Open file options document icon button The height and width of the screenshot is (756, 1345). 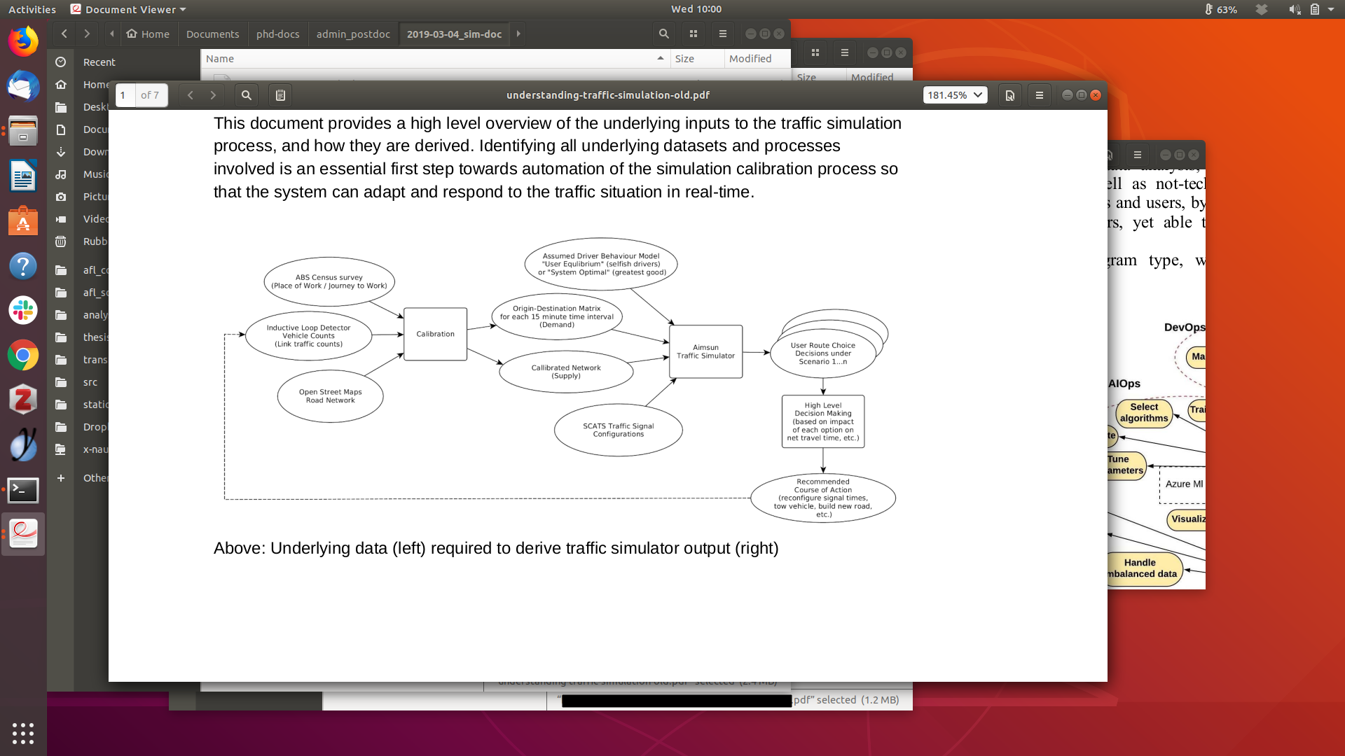1009,95
